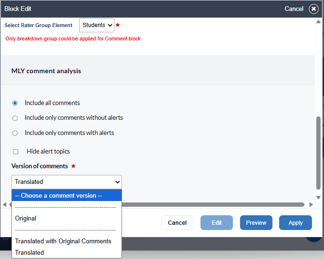324x259 pixels.
Task: Click the red breakdown group warning text
Action: [x=73, y=39]
